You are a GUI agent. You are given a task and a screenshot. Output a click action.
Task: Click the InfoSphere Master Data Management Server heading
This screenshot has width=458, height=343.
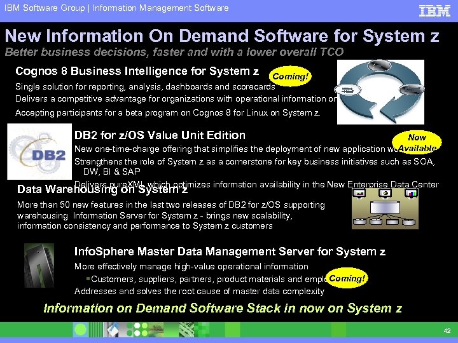click(x=230, y=252)
